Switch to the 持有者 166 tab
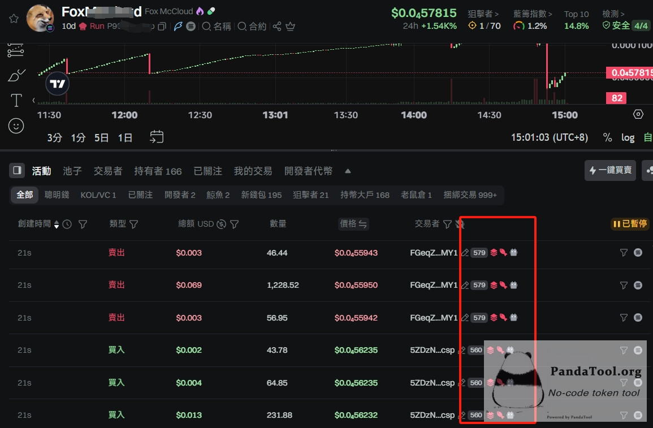This screenshot has height=428, width=653. (158, 171)
